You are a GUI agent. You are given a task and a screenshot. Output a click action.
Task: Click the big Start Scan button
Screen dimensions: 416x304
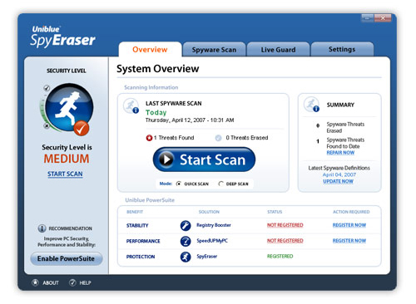click(x=204, y=159)
